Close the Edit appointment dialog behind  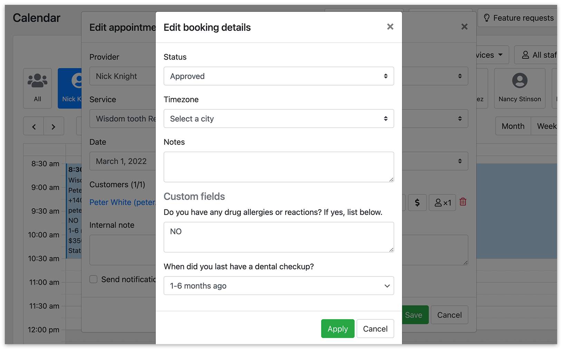pyautogui.click(x=464, y=27)
